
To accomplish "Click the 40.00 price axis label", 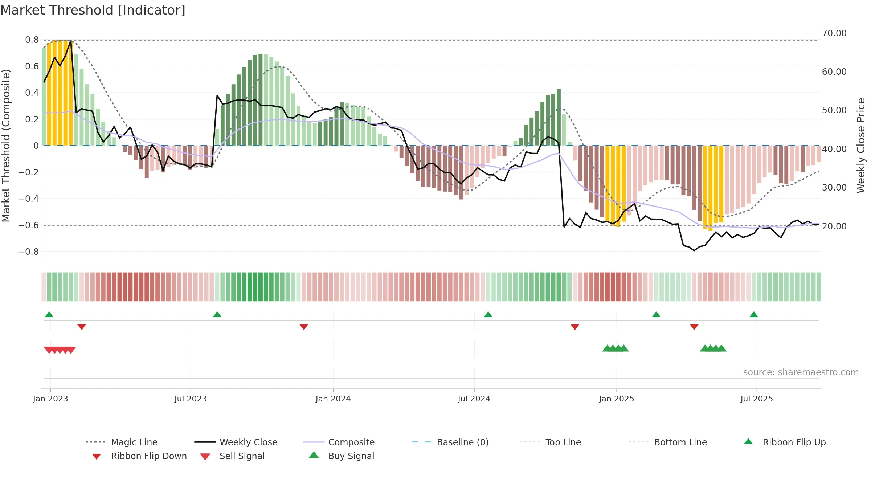I will point(834,149).
